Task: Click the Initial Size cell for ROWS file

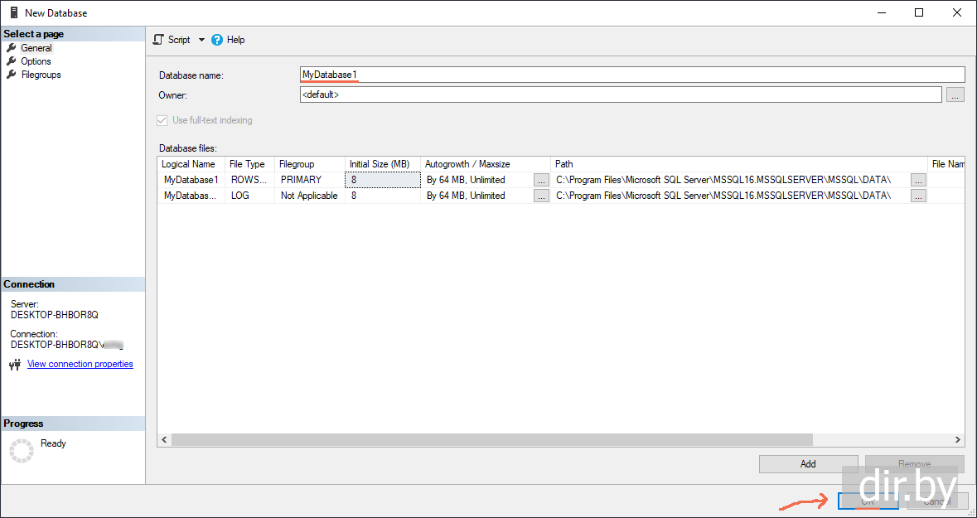Action: pyautogui.click(x=382, y=180)
